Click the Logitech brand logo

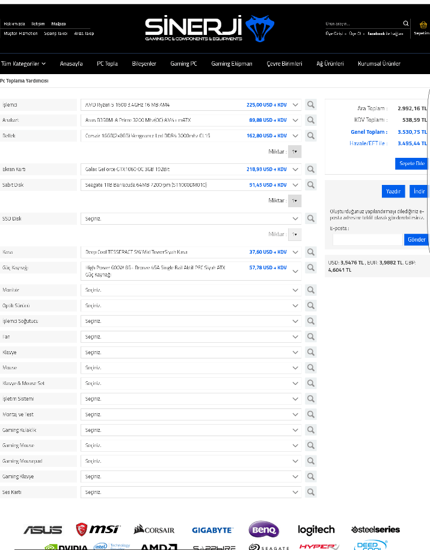(x=316, y=530)
